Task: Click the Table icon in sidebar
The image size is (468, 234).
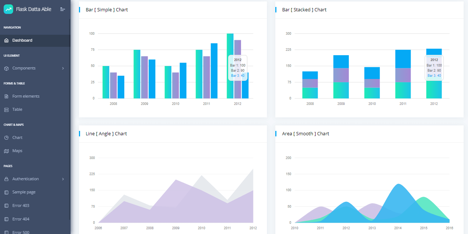Action: (6, 109)
